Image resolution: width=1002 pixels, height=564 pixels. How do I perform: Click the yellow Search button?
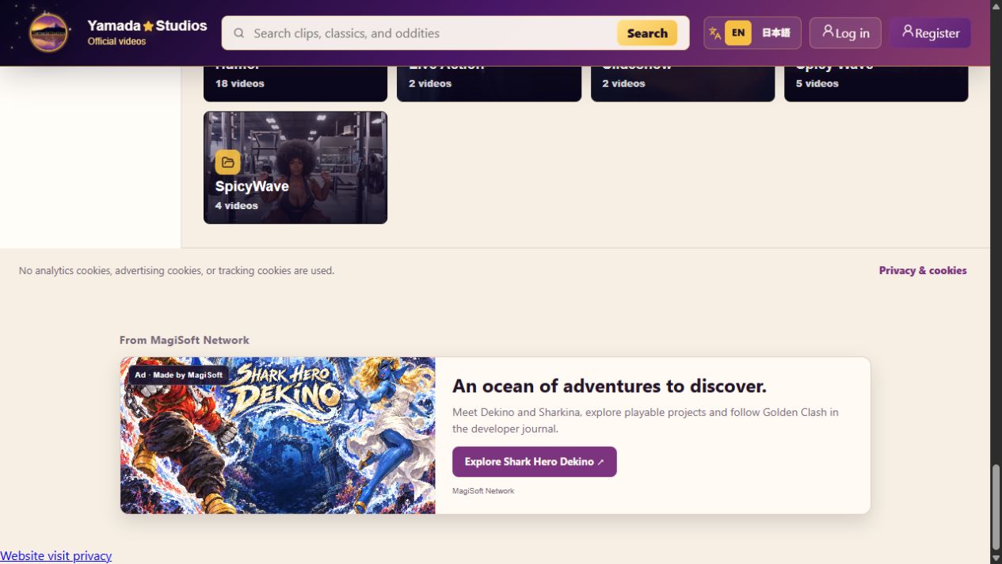[647, 33]
